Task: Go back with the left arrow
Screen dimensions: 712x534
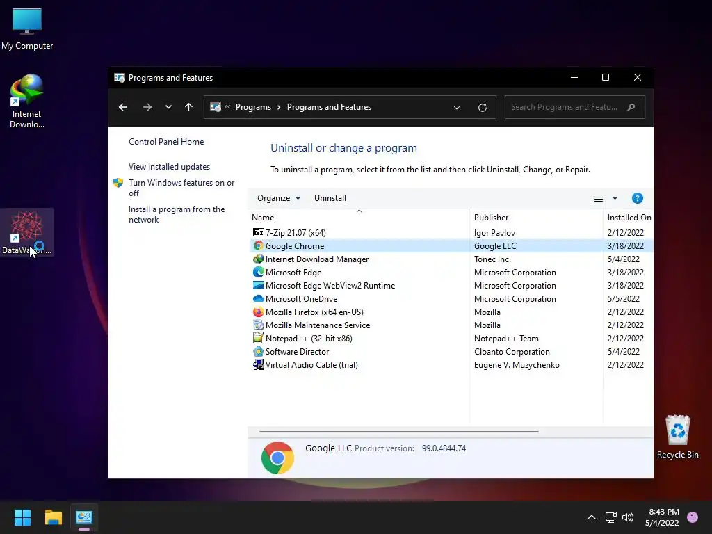Action: click(x=123, y=107)
